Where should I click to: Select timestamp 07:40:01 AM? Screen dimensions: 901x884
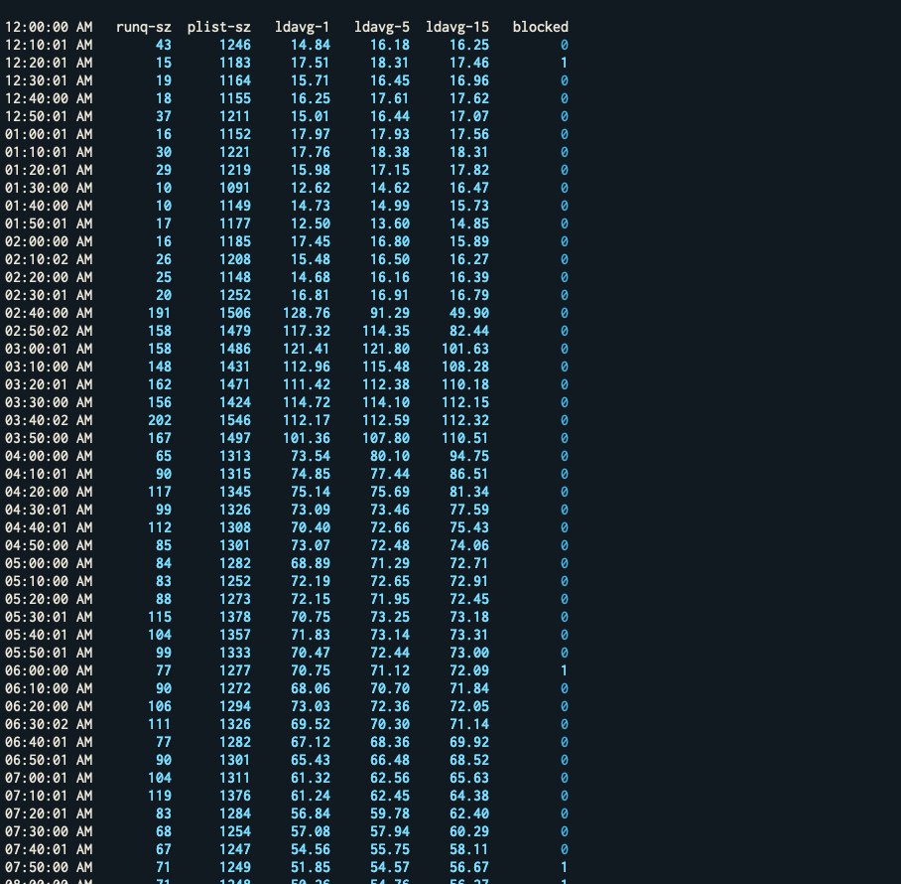click(x=49, y=849)
